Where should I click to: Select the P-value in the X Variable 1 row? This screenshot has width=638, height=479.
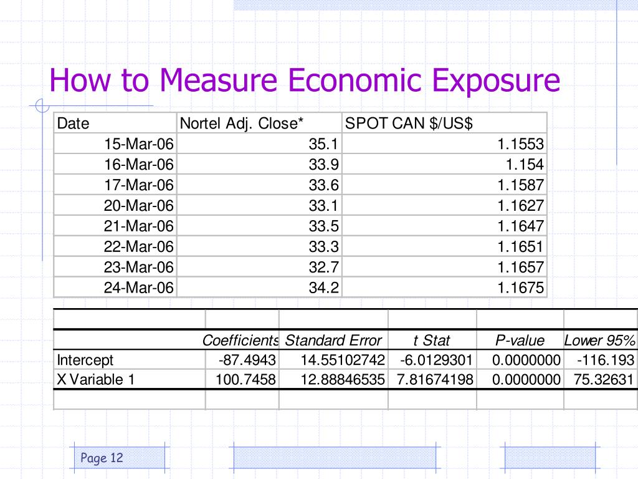coord(520,379)
